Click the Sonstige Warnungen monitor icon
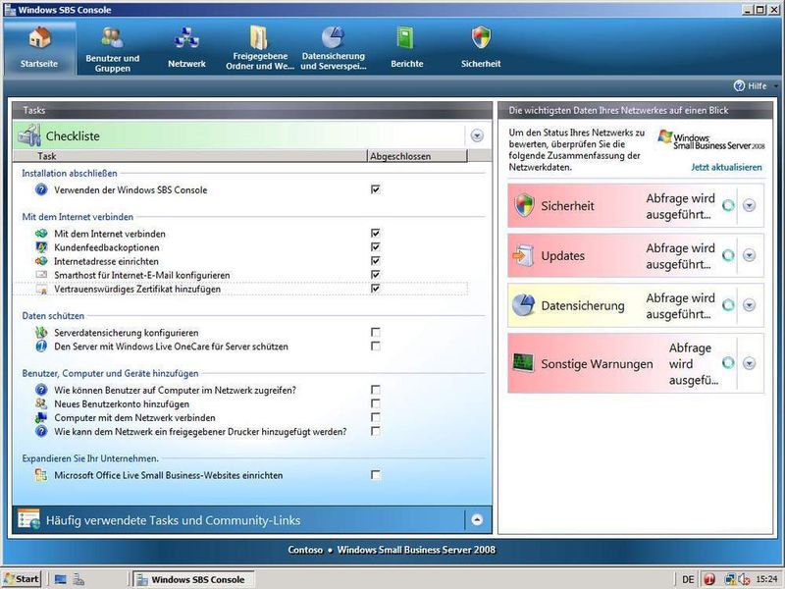The width and height of the screenshot is (785, 589). pos(524,363)
